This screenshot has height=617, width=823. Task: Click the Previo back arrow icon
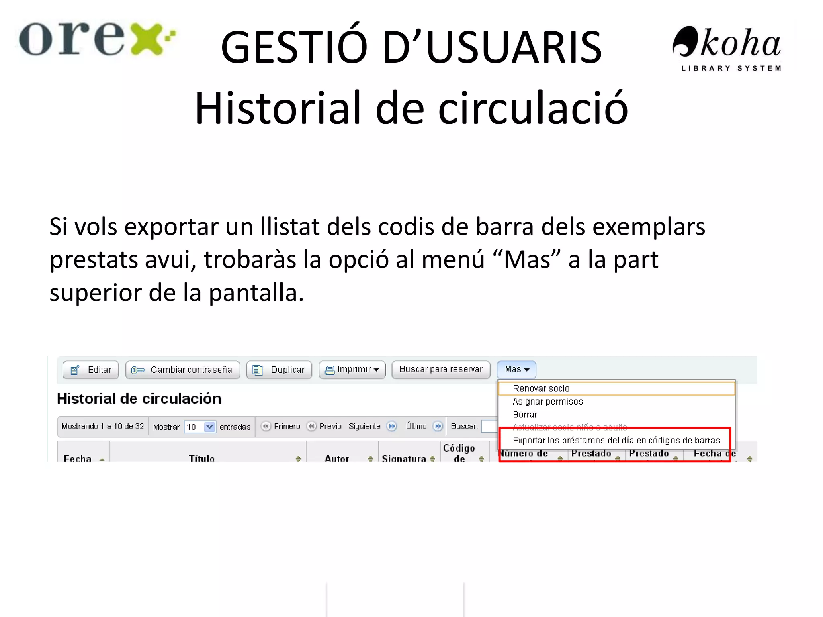click(311, 426)
